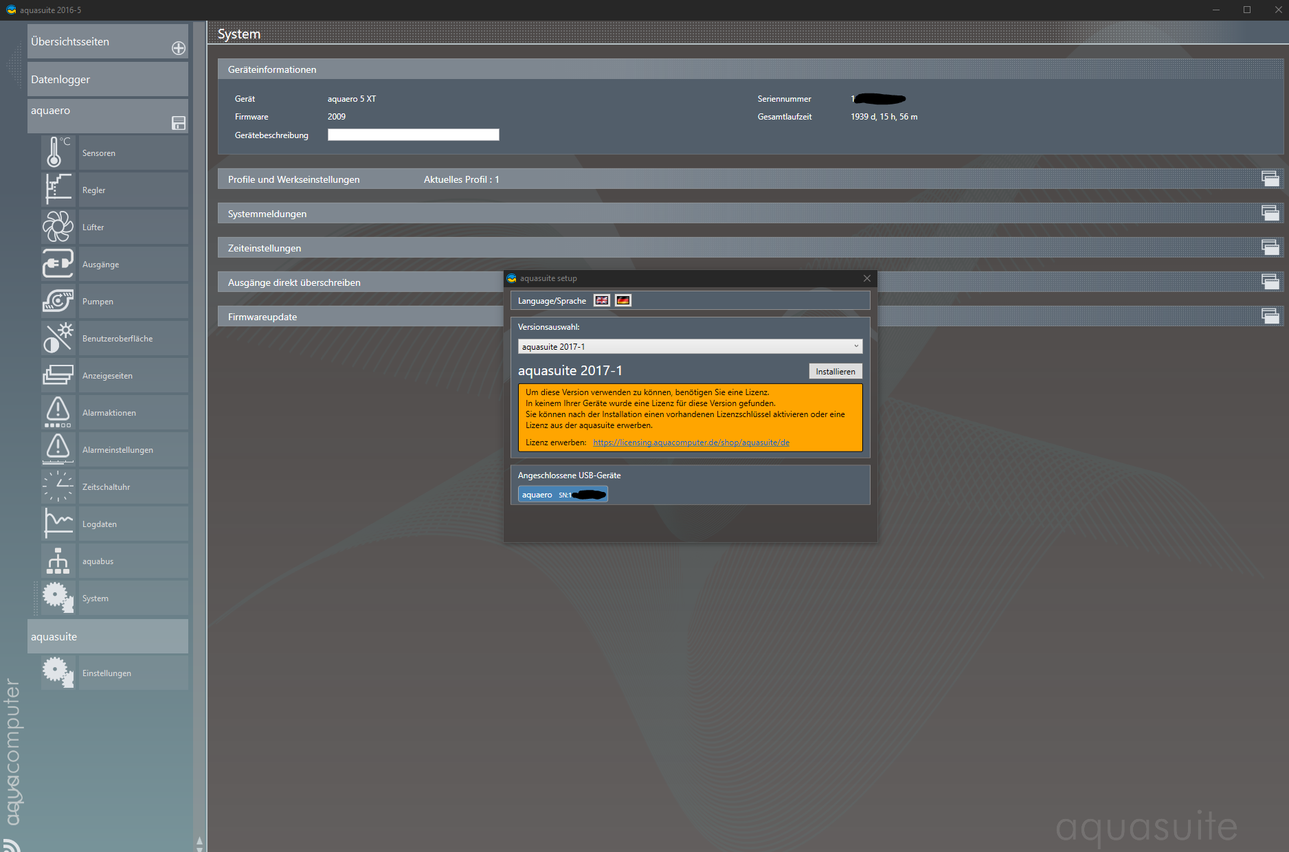Screen dimensions: 1289x852
Task: Expand the Firmwareupdate section
Action: pos(1270,316)
